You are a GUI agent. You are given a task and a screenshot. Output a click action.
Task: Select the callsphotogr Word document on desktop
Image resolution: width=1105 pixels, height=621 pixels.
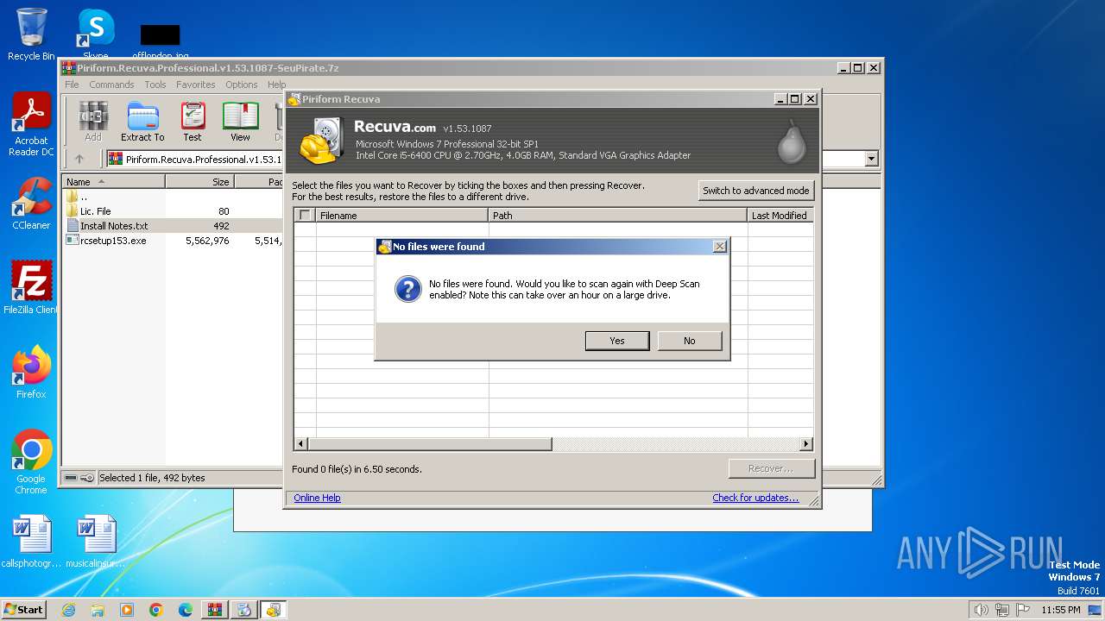point(31,542)
